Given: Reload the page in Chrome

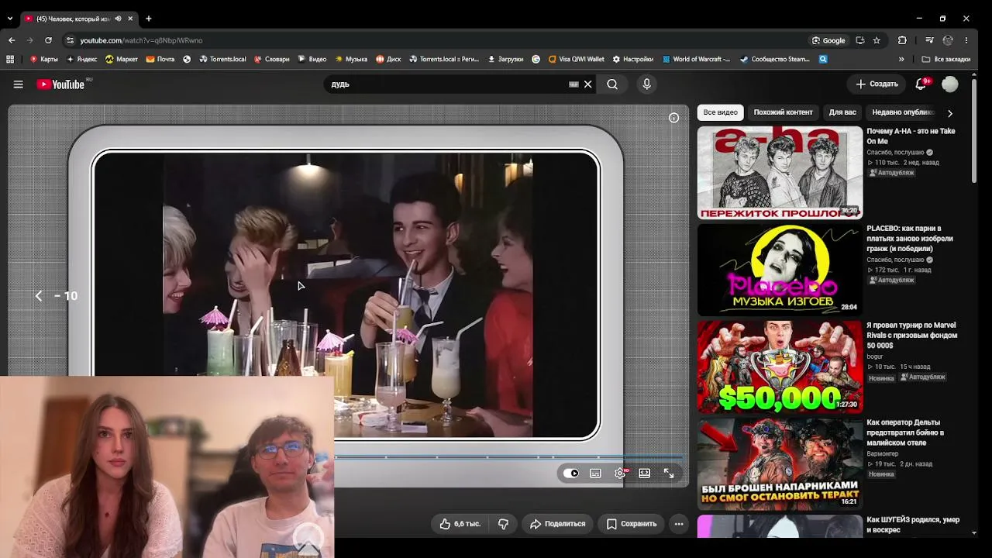Looking at the screenshot, I should tap(48, 40).
